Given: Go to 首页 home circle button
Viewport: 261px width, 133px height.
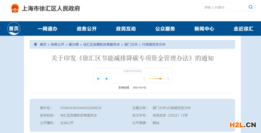Looking at the screenshot, I should pyautogui.click(x=14, y=29).
